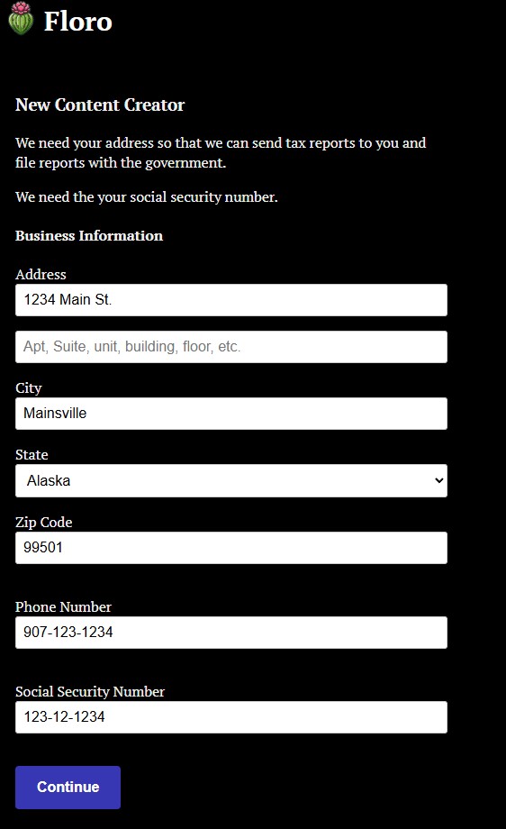The height and width of the screenshot is (829, 506).
Task: Focus the Address field containing 1234 Main St.
Action: tap(231, 300)
